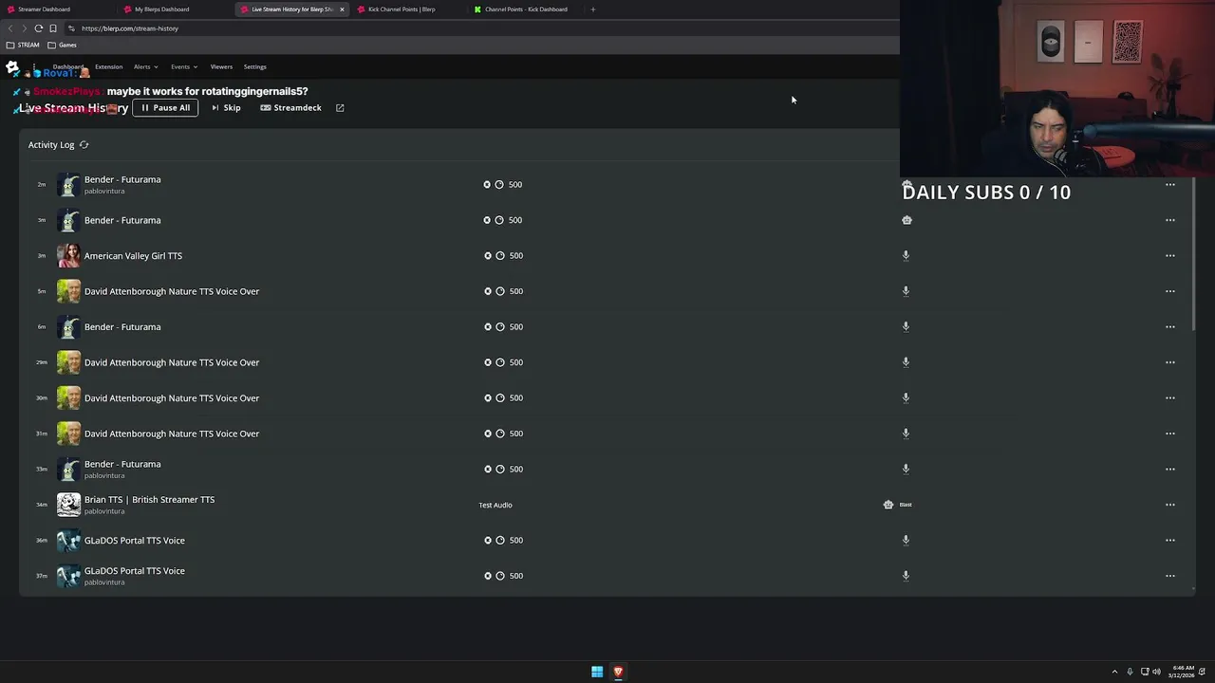Screen dimensions: 1215x683
Task: Open the STREAM bookmarks folder
Action: (23, 45)
